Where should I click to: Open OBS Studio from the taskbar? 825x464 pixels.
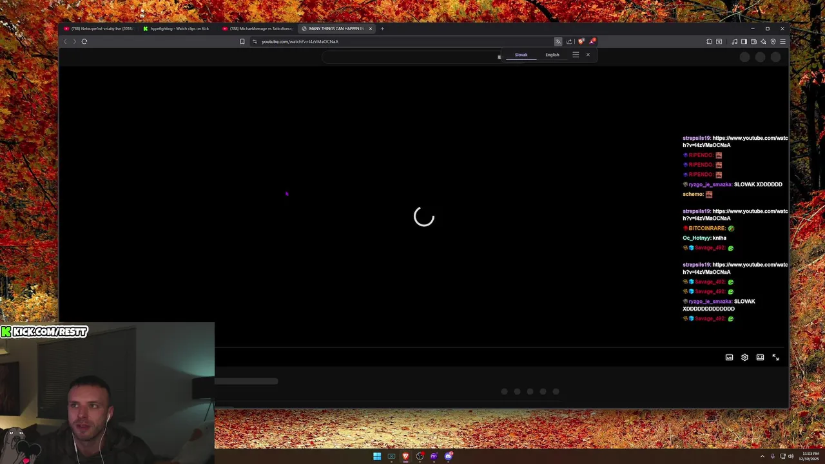click(x=420, y=456)
